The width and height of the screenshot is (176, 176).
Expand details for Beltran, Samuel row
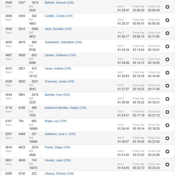click(167, 7)
